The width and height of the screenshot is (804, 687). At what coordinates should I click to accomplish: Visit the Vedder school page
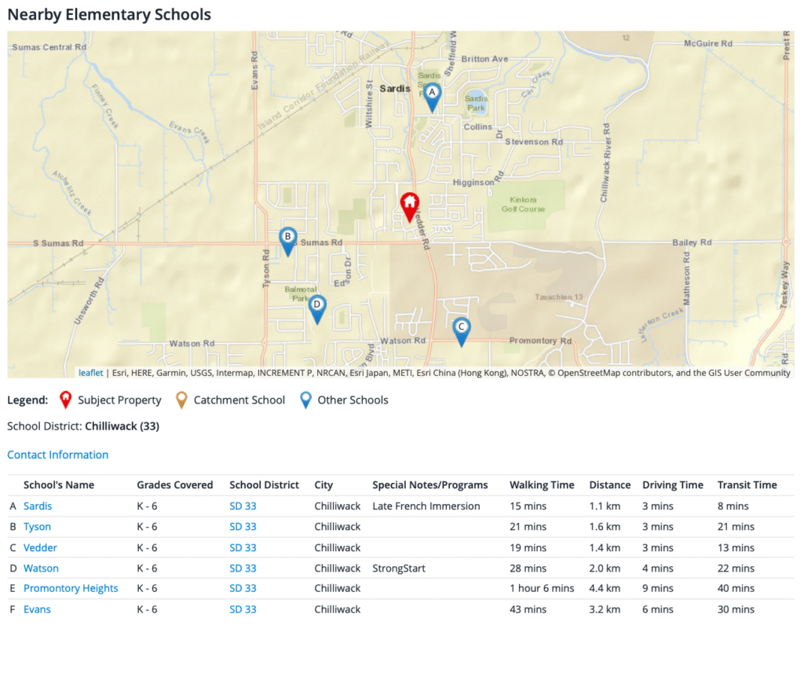tap(40, 548)
